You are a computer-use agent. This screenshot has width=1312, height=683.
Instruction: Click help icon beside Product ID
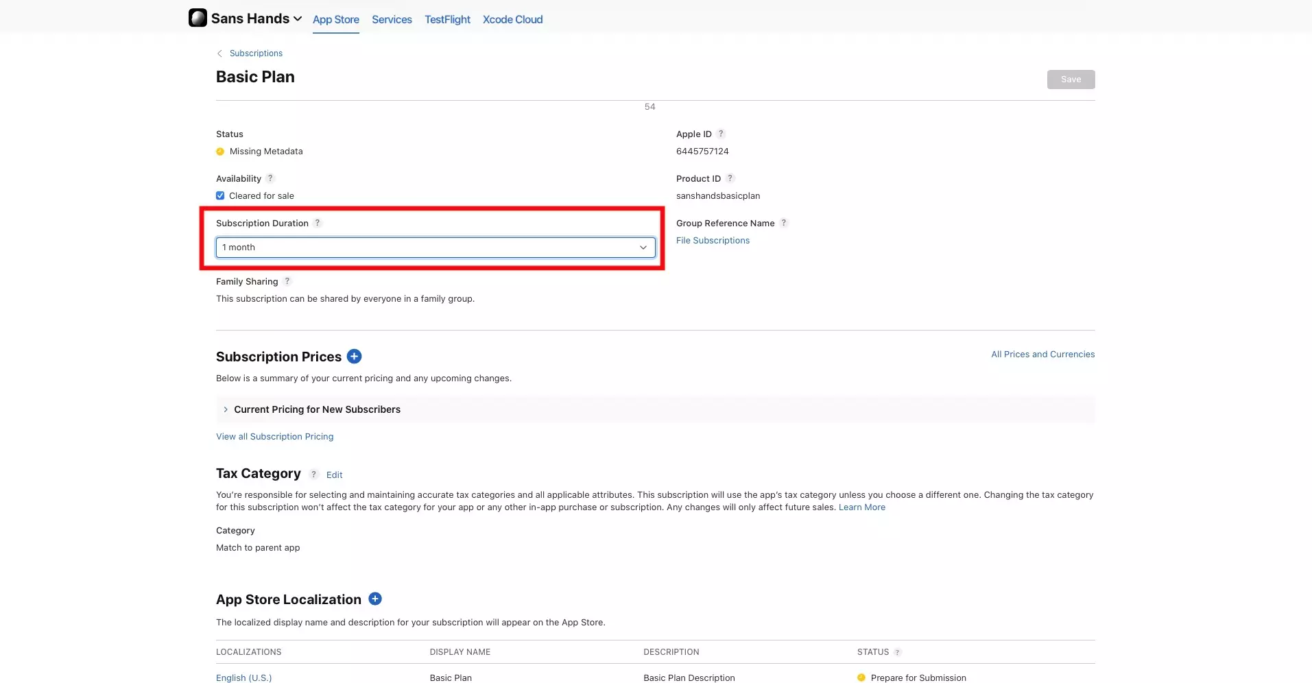coord(730,178)
